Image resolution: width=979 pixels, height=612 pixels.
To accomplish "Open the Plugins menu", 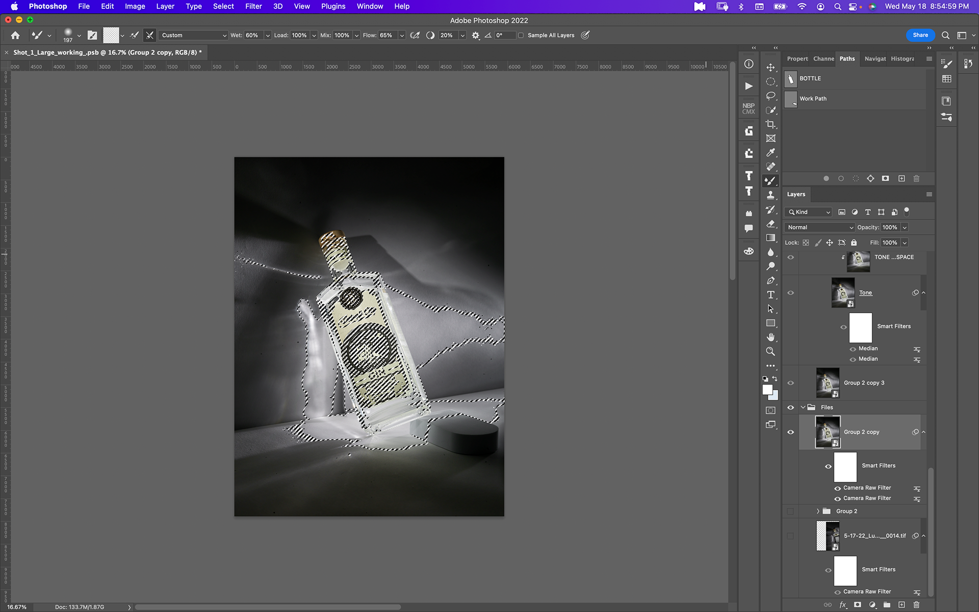I will [333, 6].
